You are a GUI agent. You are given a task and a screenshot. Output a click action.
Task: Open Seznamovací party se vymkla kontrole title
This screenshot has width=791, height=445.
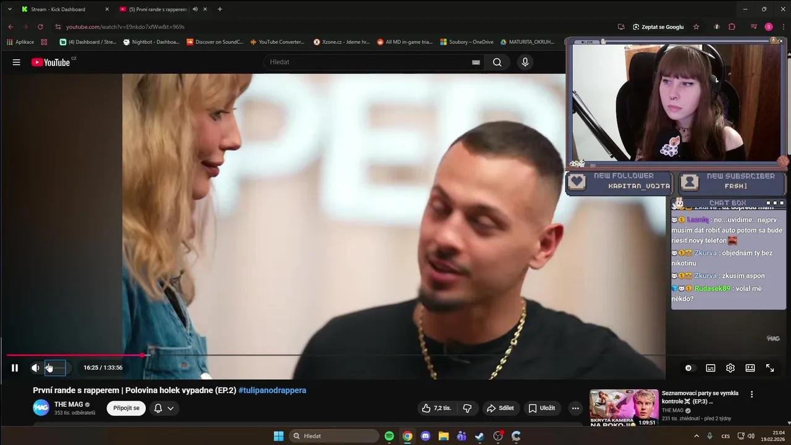[700, 397]
